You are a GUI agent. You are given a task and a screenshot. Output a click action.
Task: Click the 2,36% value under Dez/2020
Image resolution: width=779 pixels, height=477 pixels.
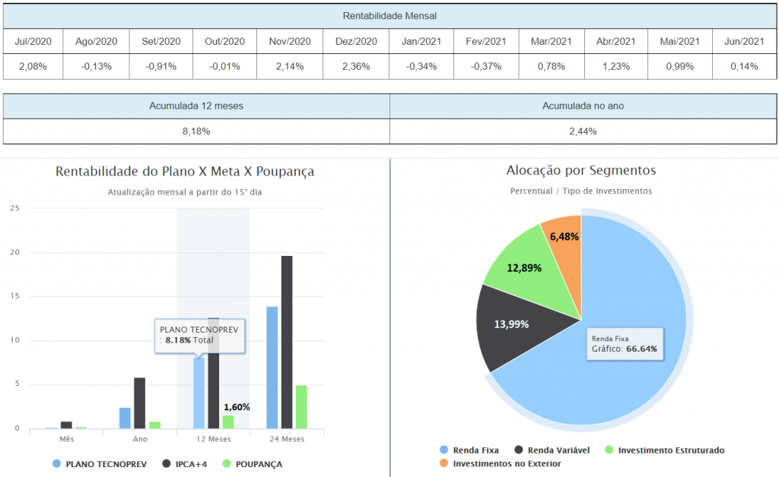point(356,66)
